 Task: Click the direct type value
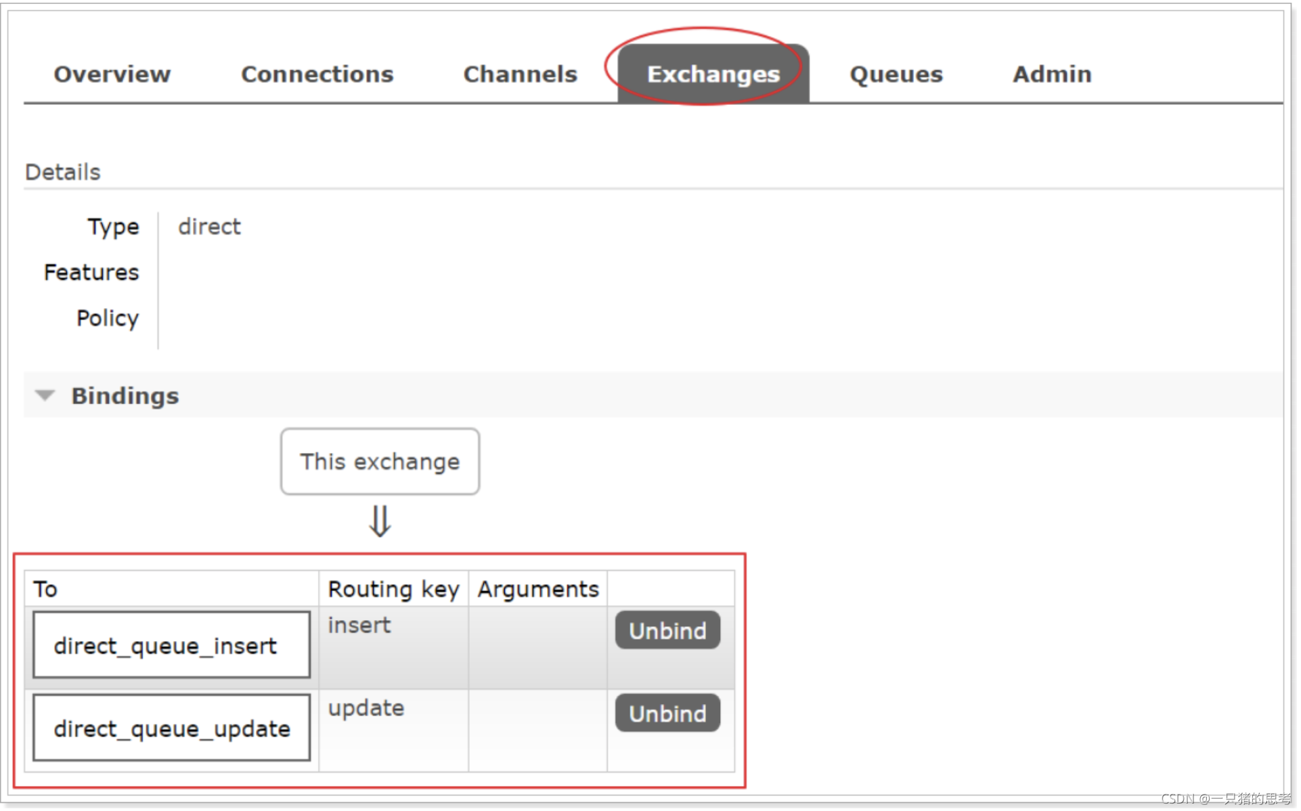(x=209, y=227)
